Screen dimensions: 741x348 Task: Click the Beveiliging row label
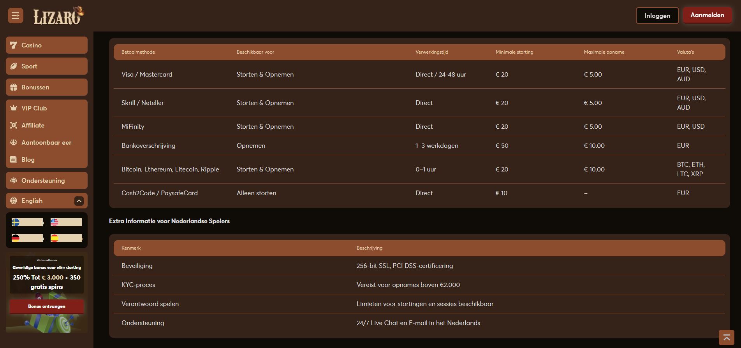(x=137, y=266)
